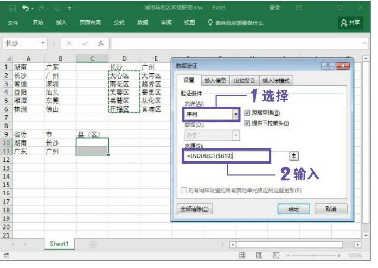Click the zoom slider track
378x268 pixels.
pos(313,256)
